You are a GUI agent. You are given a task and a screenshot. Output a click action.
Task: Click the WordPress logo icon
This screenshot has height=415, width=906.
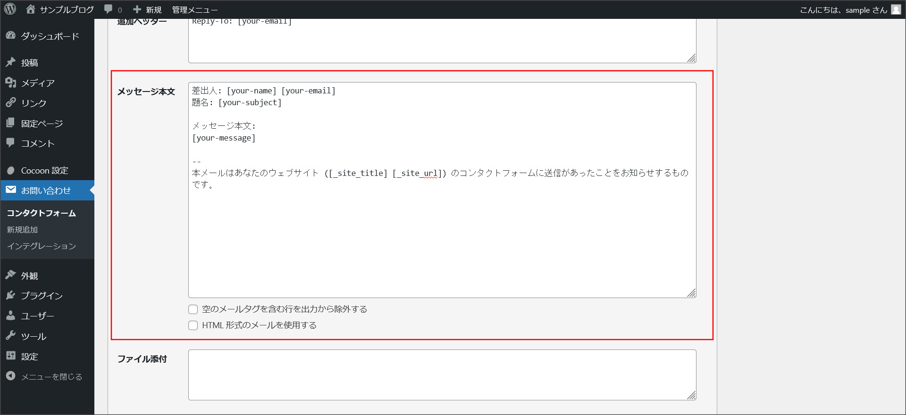point(10,9)
